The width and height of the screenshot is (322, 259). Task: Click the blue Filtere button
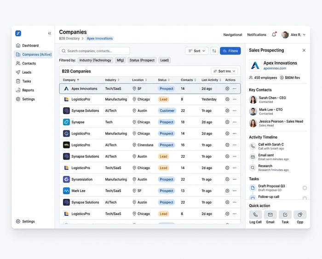[230, 51]
